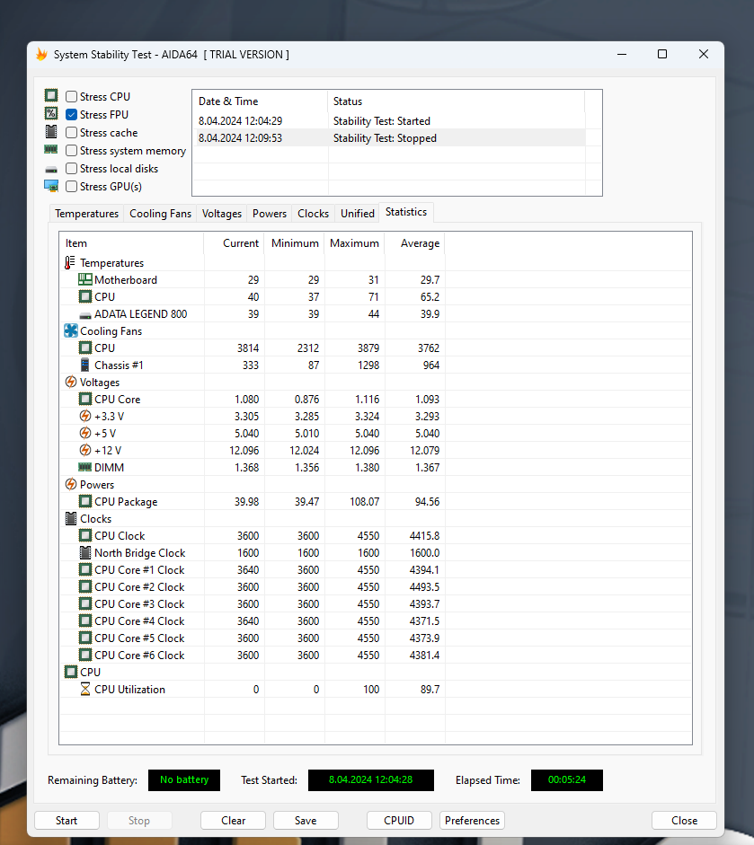
Task: Open the Preferences dialog
Action: [472, 820]
